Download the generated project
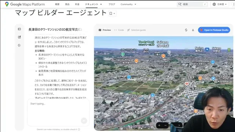This screenshot has height=132, width=235. (193, 30)
